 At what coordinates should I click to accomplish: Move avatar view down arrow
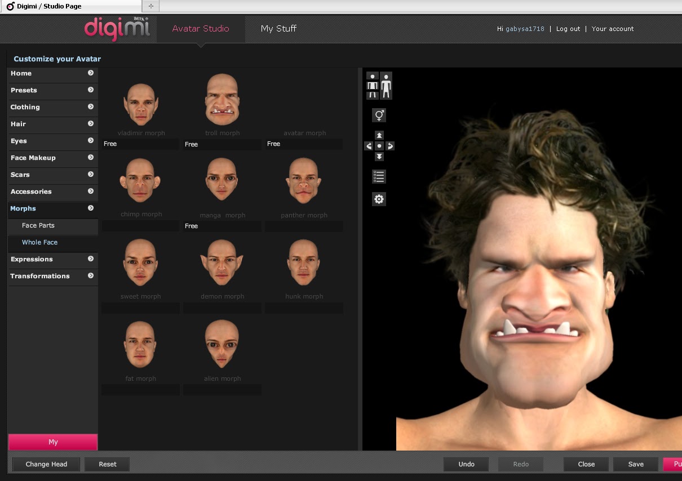(x=379, y=157)
